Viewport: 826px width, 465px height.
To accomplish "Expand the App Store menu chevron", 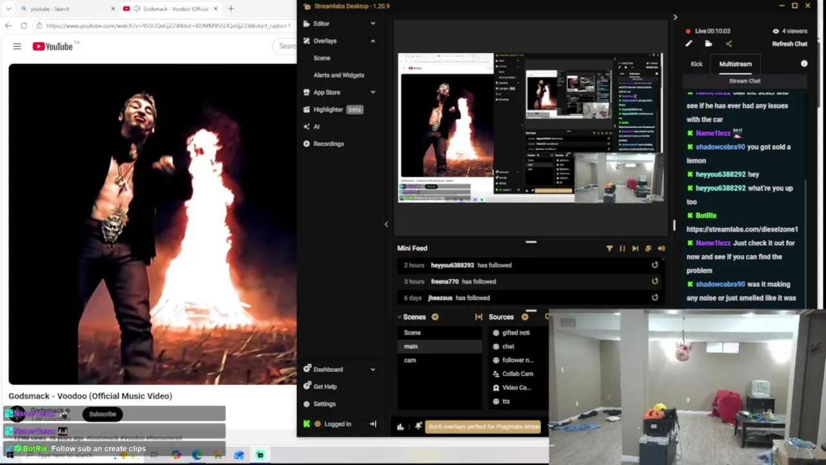I will tap(372, 92).
